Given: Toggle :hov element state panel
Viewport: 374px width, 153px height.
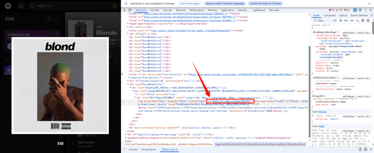Looking at the screenshot, I should (x=346, y=20).
